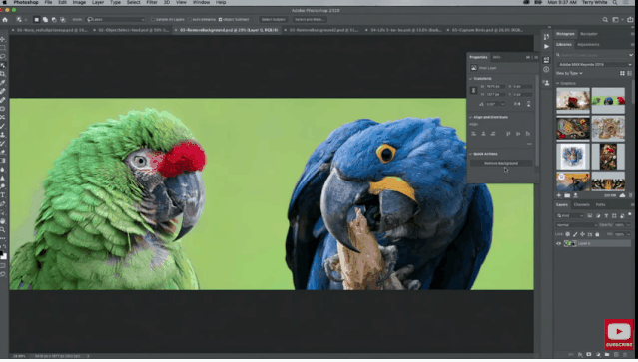Collapse the Graphics section in Libraries
Image resolution: width=638 pixels, height=362 pixels.
pyautogui.click(x=558, y=83)
